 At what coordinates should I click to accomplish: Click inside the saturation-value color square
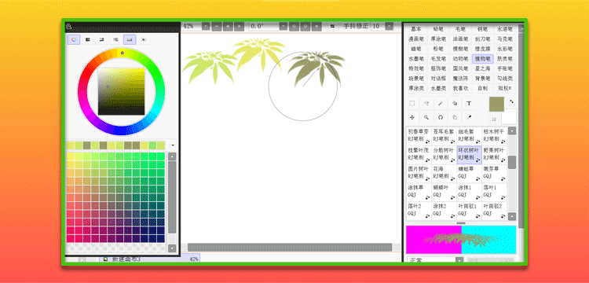click(121, 92)
